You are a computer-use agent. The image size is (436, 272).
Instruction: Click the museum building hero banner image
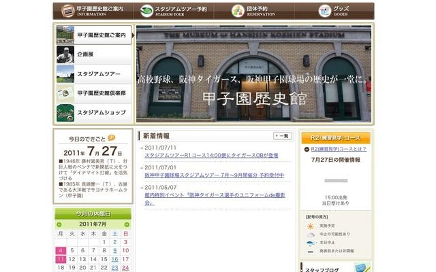click(253, 74)
